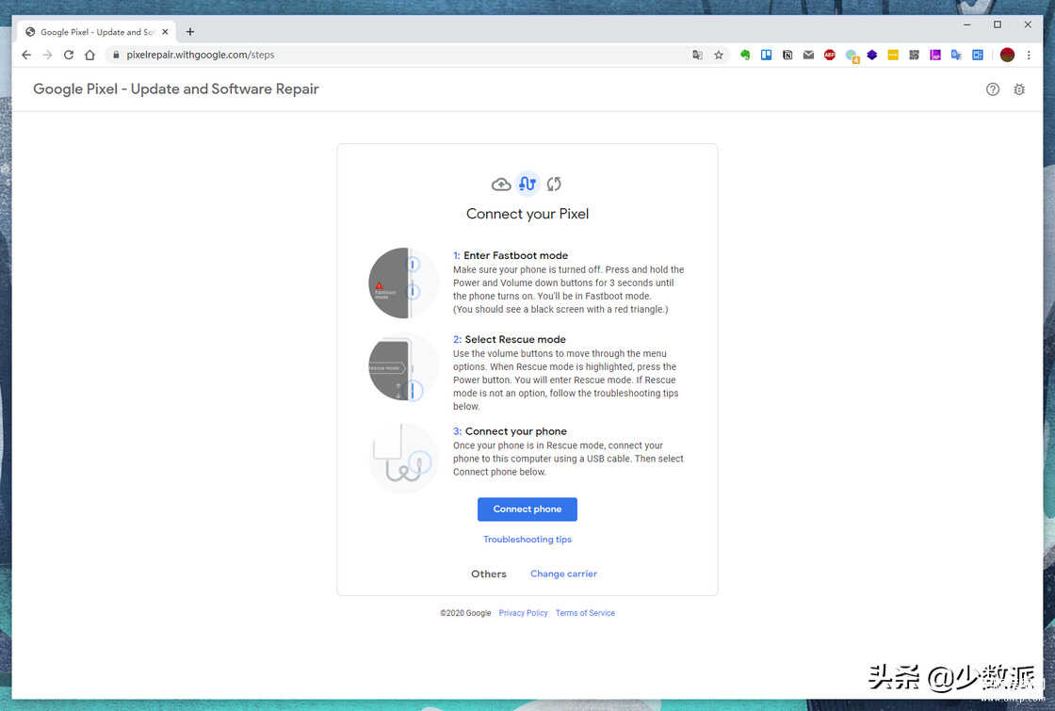Open the browser home page
This screenshot has height=711, width=1055.
(89, 56)
